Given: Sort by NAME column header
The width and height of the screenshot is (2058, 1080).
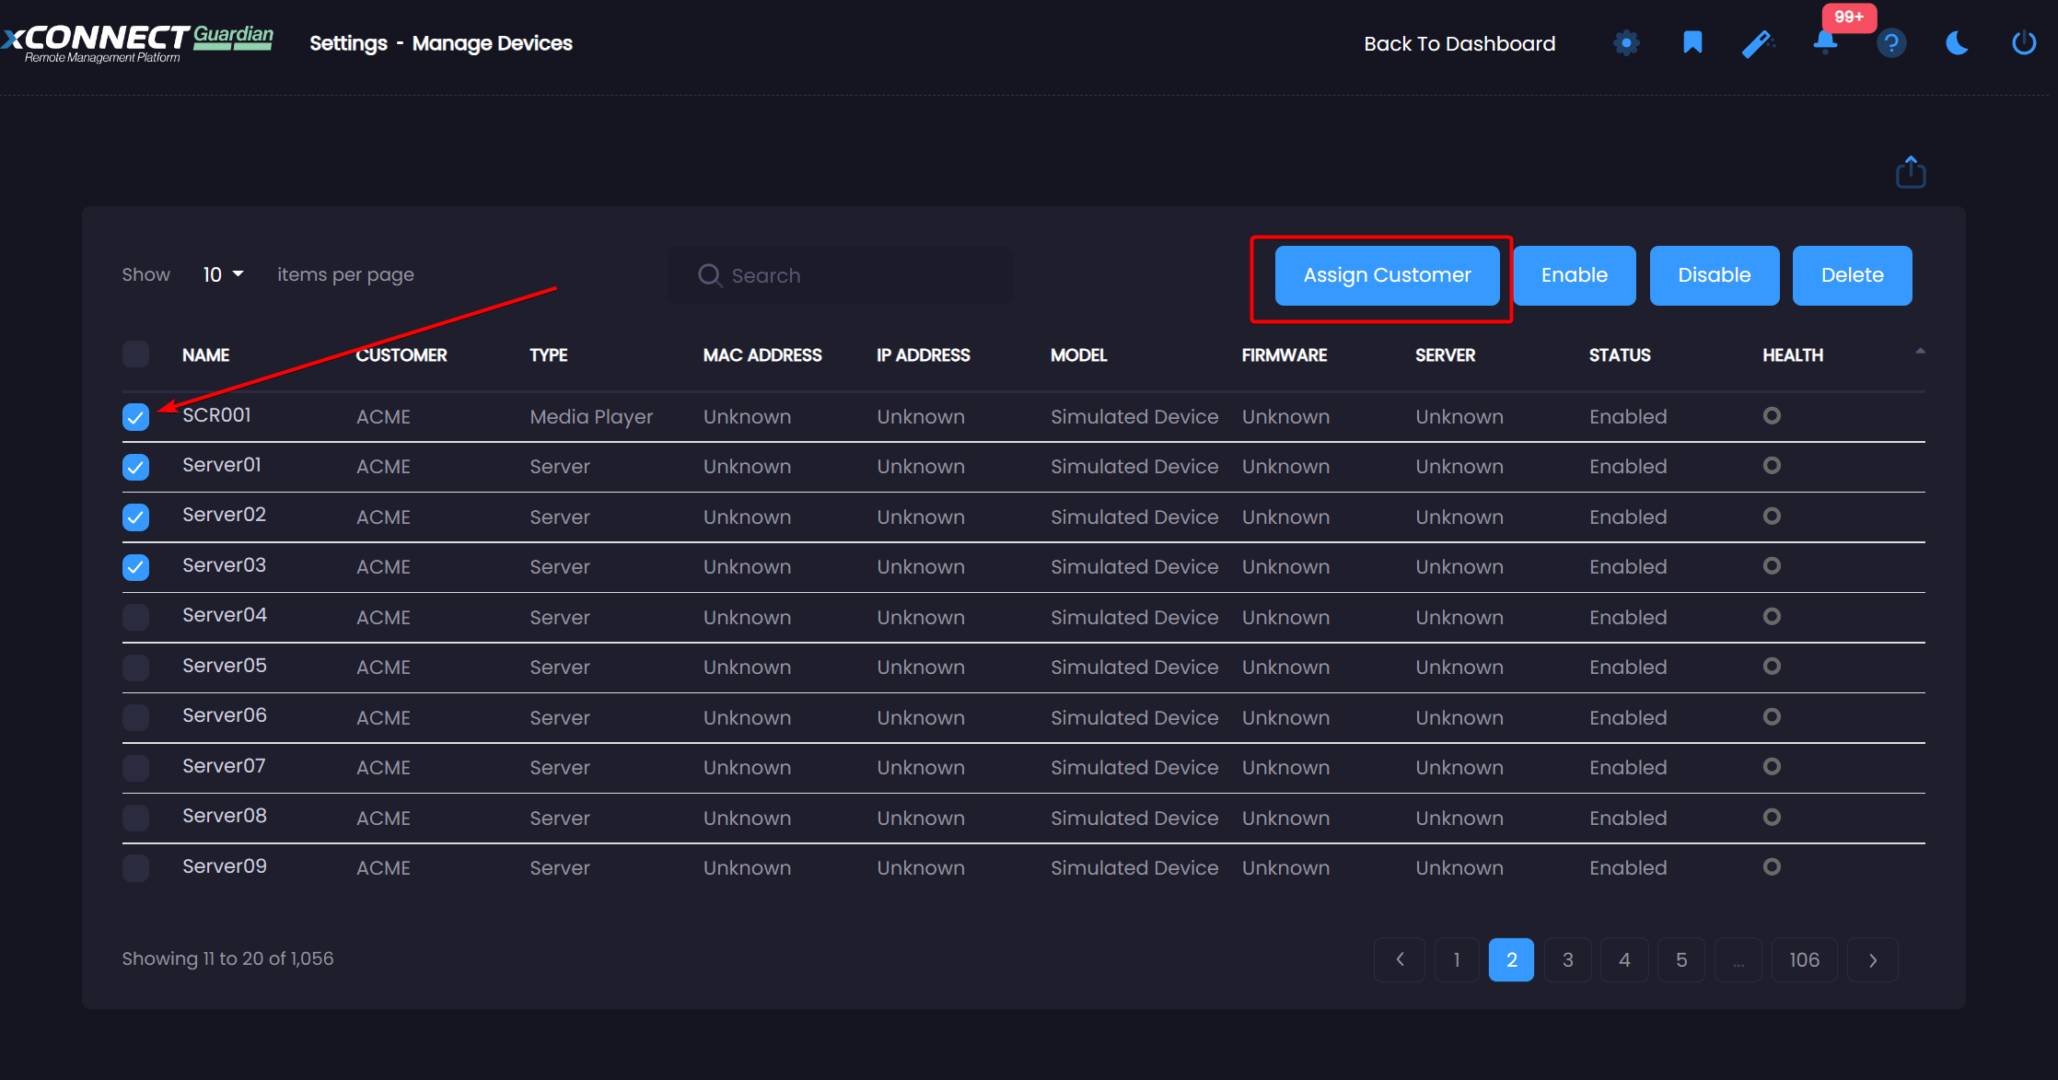Looking at the screenshot, I should [205, 355].
